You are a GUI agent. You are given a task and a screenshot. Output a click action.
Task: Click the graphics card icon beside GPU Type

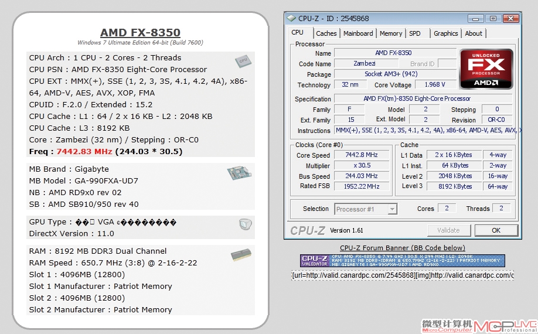tap(246, 224)
